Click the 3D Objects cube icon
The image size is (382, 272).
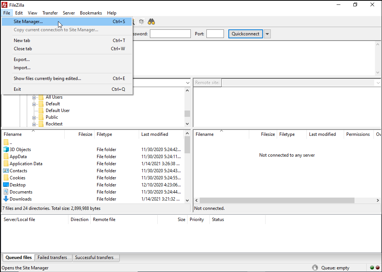tap(6, 150)
